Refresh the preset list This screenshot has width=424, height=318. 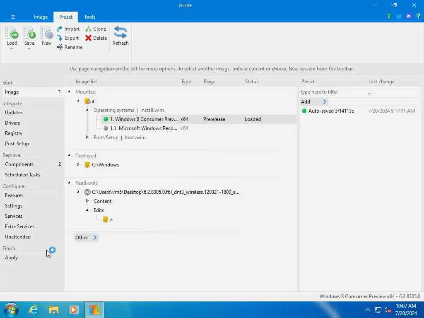[120, 36]
